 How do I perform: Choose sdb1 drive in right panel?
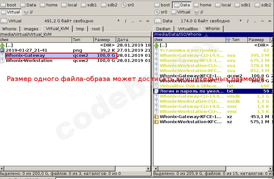pos(243,5)
